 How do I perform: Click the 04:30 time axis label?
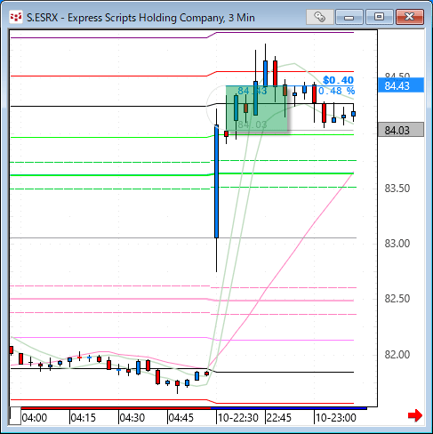click(x=132, y=418)
